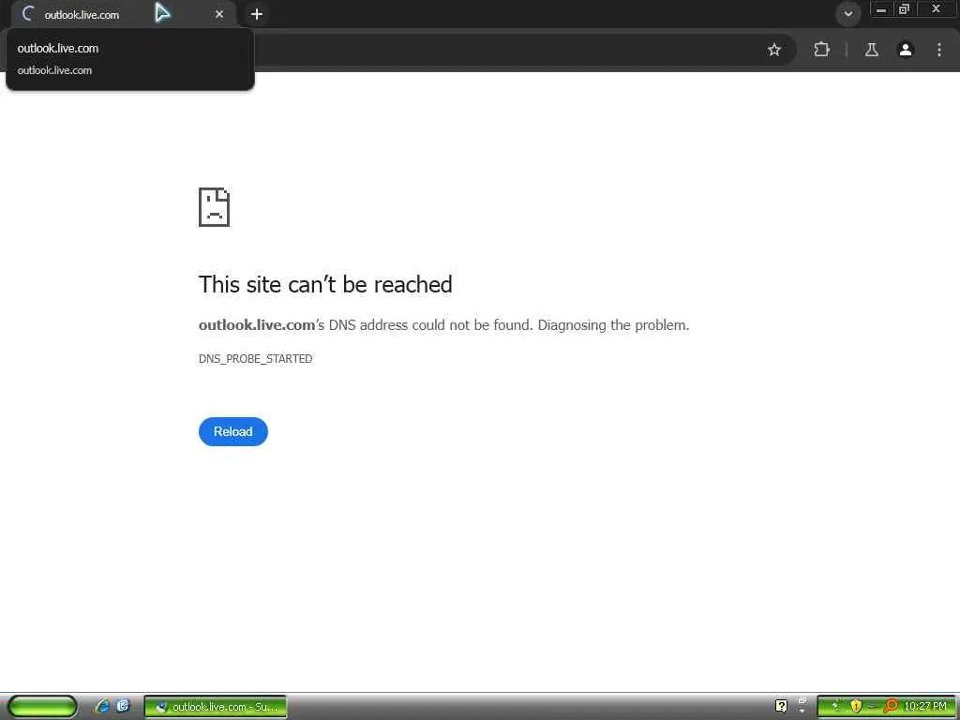Click the 10:27 PM taskbar clock
The image size is (960, 720).
coord(925,707)
